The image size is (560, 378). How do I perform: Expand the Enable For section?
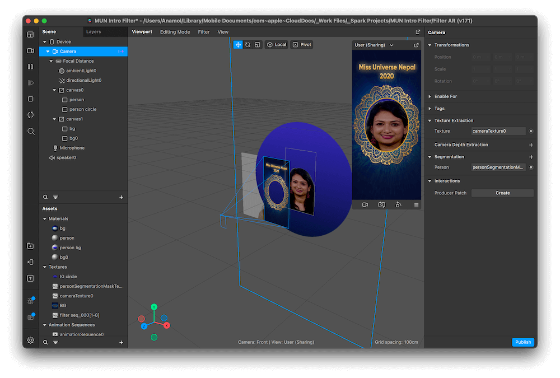click(x=430, y=96)
